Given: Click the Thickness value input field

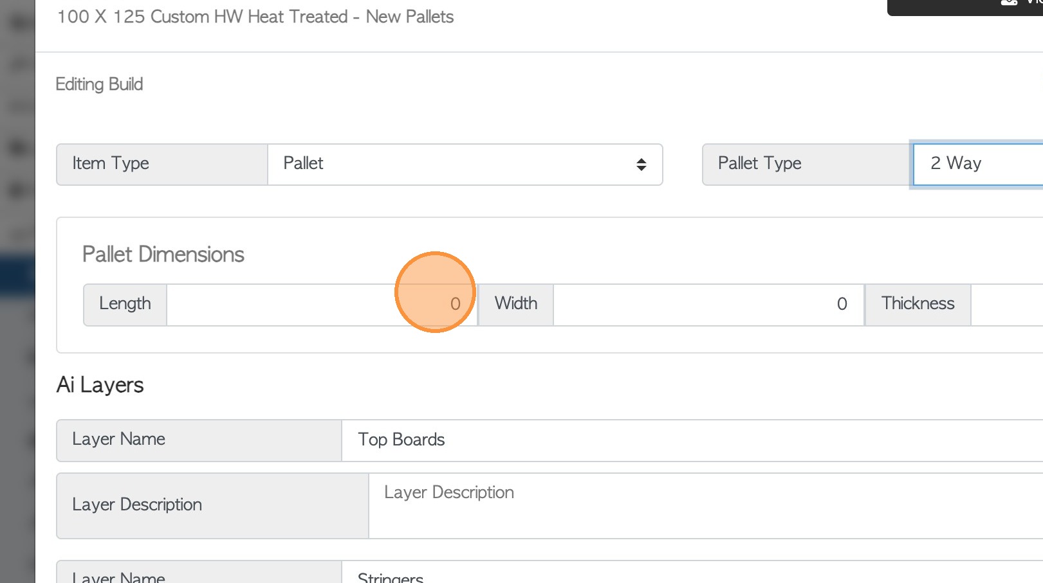Looking at the screenshot, I should (x=1006, y=305).
